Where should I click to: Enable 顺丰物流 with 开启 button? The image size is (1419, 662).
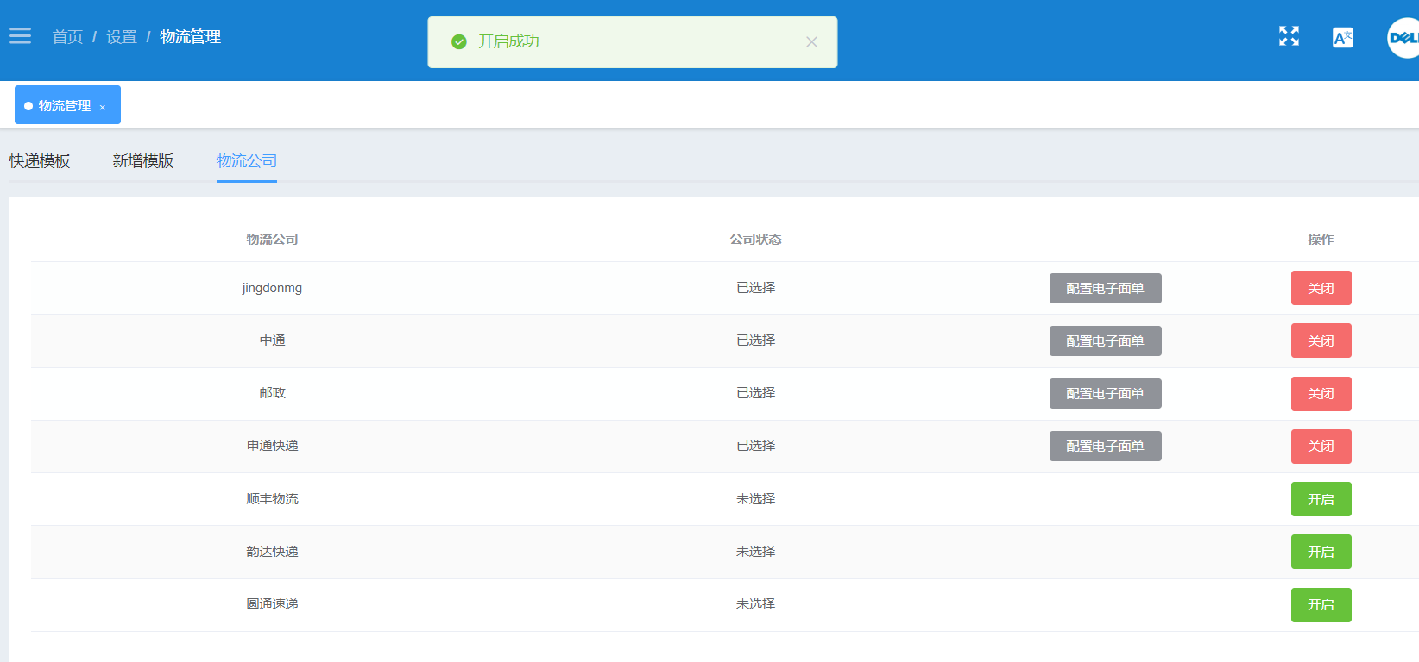pyautogui.click(x=1321, y=499)
